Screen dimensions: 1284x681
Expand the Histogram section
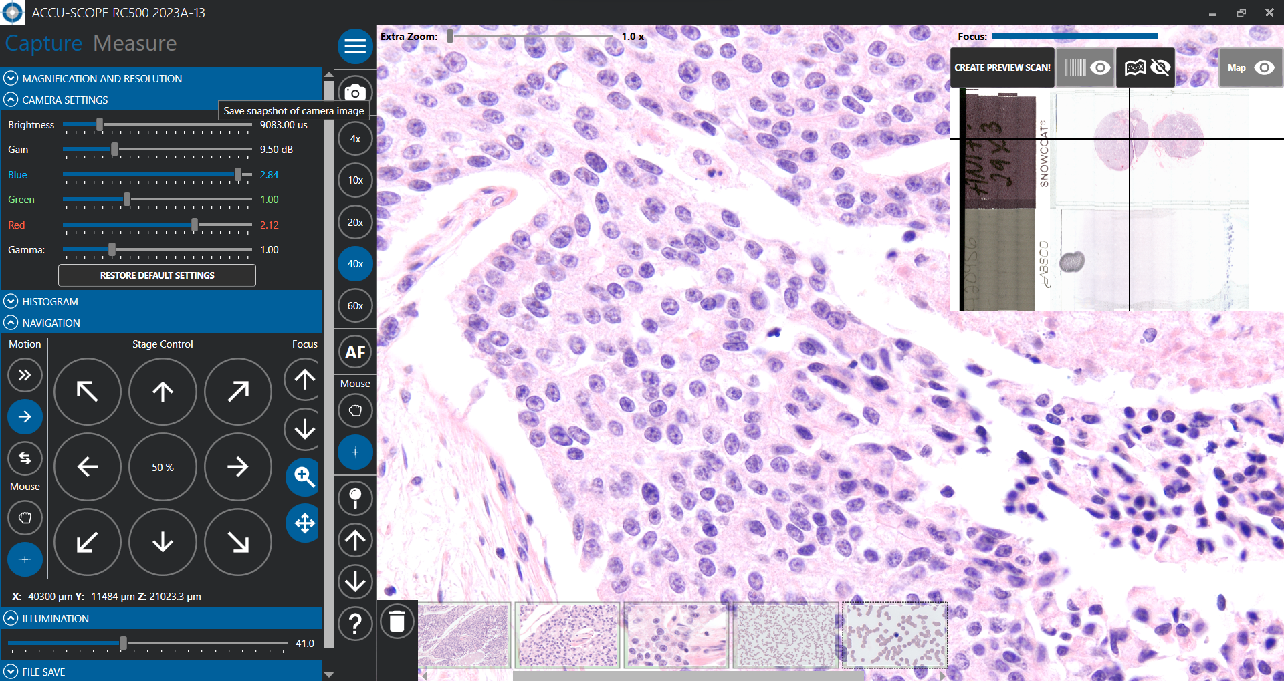[161, 301]
